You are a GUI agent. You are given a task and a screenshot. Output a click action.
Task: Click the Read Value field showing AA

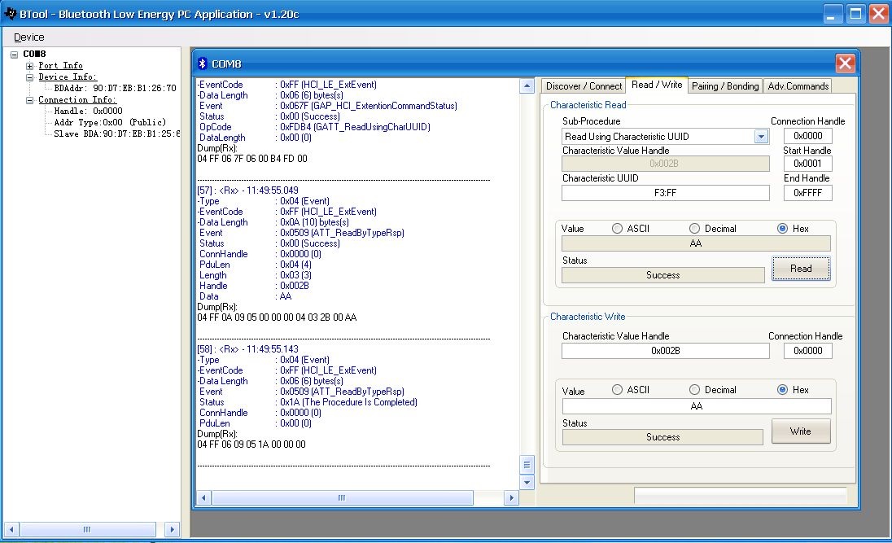696,243
